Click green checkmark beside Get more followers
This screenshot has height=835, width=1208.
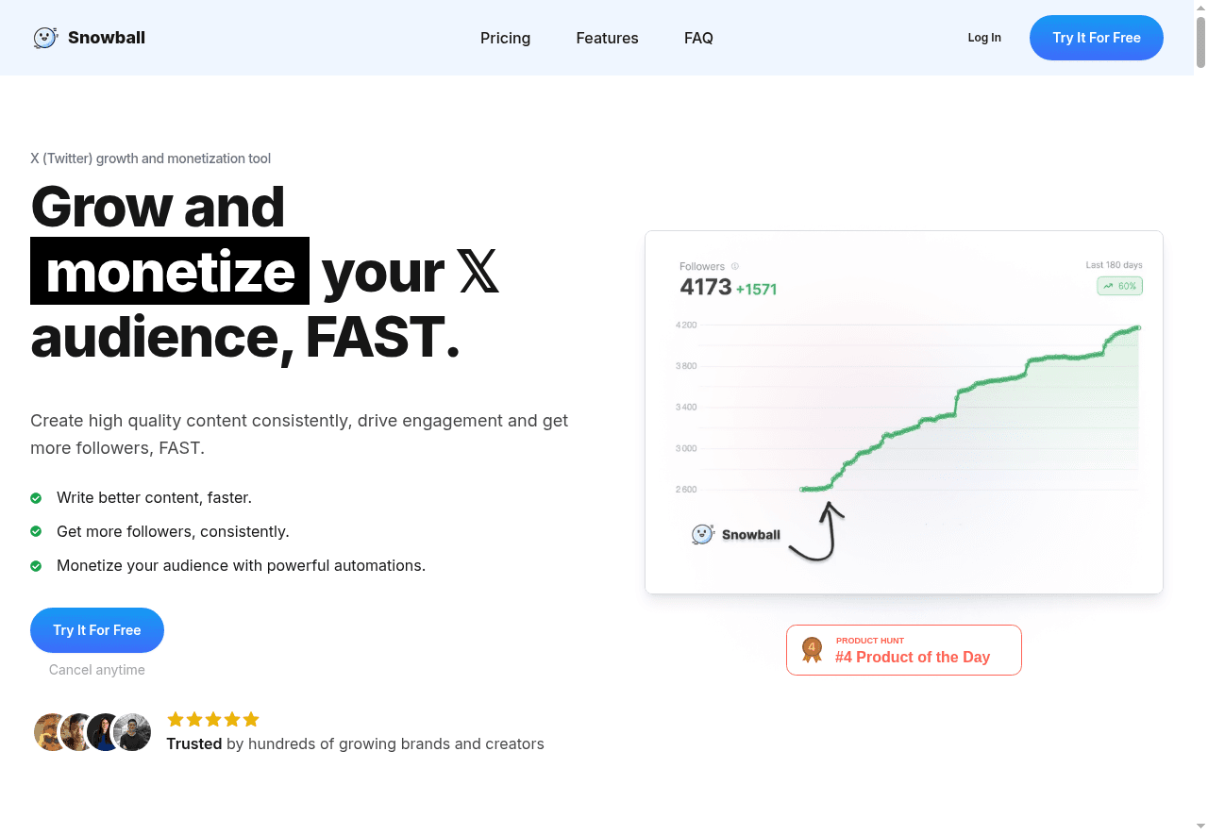(x=36, y=532)
